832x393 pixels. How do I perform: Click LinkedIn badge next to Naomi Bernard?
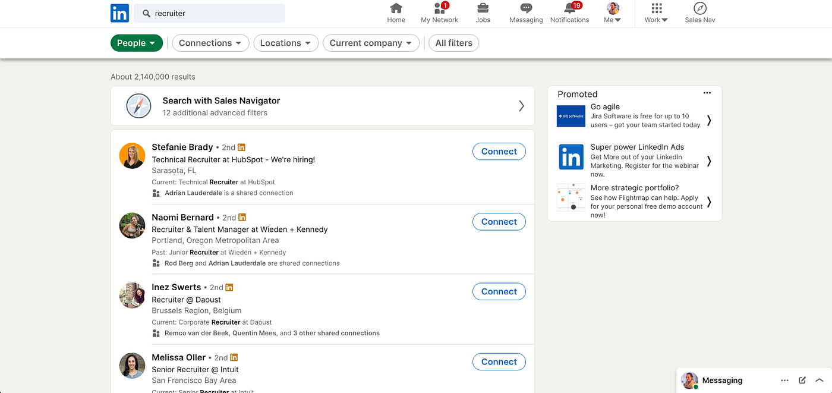[x=242, y=218]
